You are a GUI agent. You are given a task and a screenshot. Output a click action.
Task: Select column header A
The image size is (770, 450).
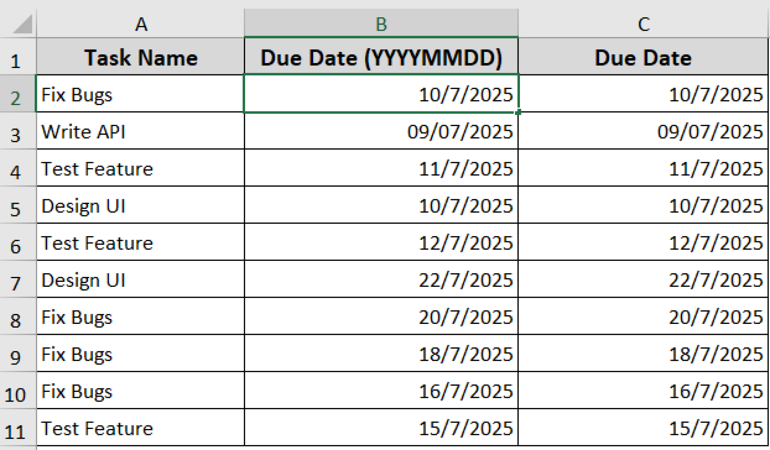141,24
